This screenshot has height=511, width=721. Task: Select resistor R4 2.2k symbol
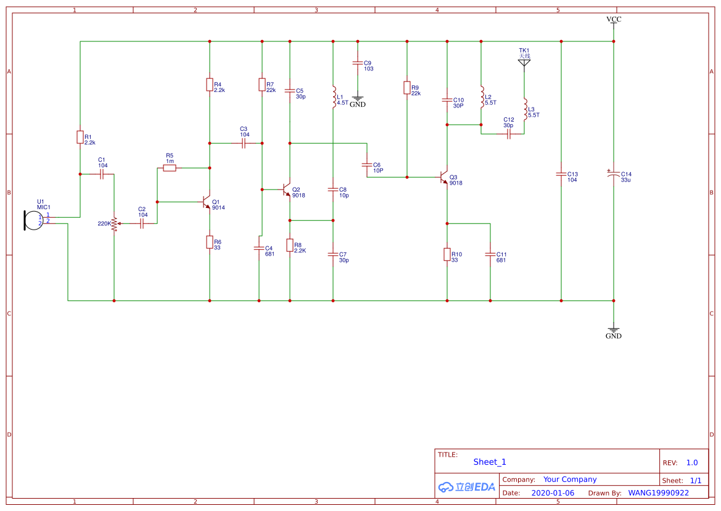click(210, 85)
